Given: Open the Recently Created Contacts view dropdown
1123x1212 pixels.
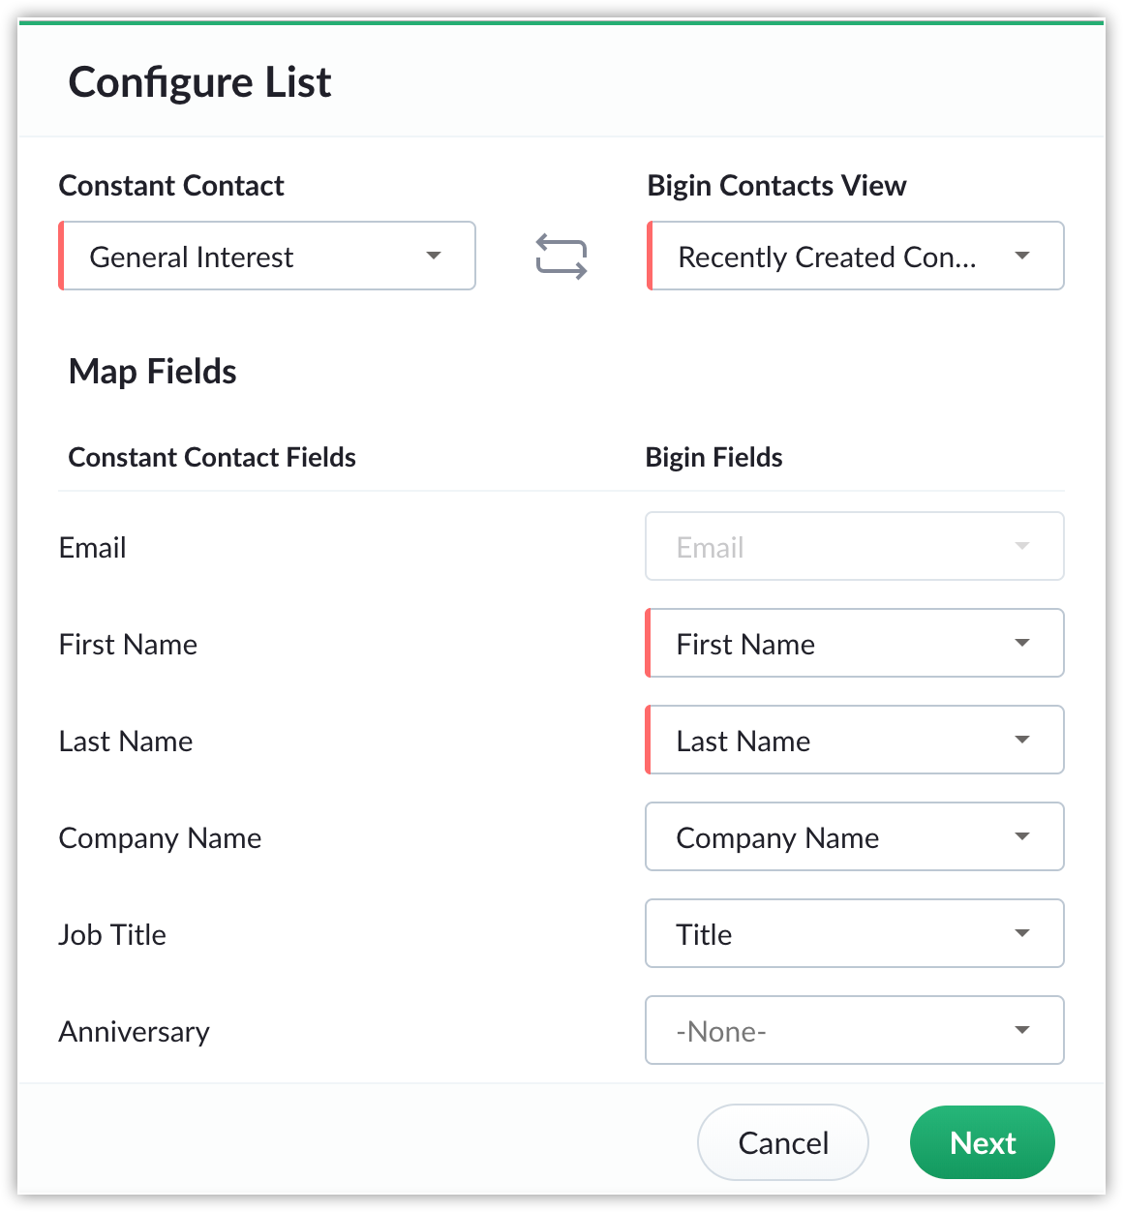Looking at the screenshot, I should (x=856, y=256).
